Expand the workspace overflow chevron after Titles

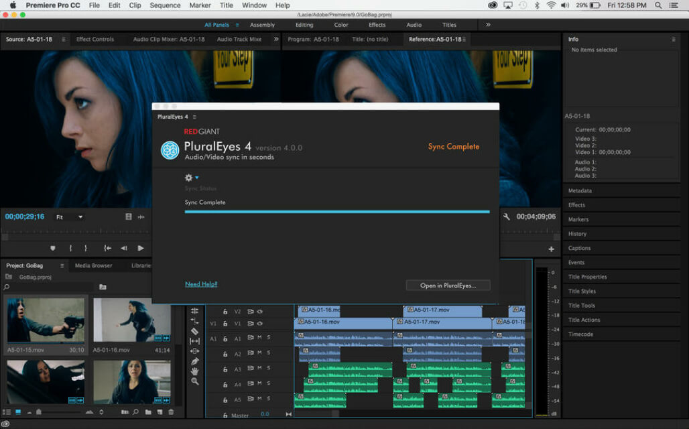pos(488,25)
